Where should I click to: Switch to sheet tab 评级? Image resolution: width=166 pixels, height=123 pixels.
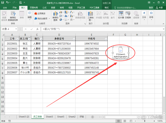82,117
